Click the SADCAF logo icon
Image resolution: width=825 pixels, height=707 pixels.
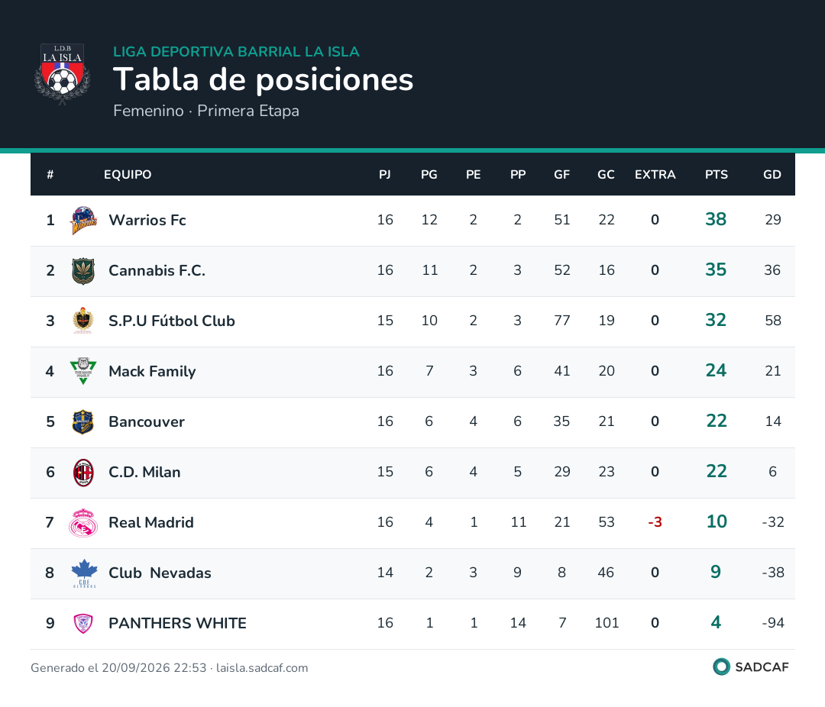coord(721,667)
